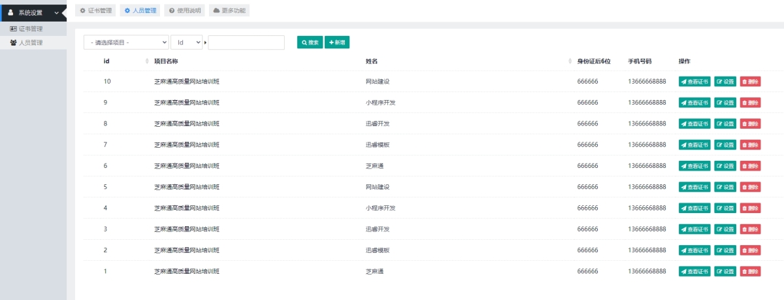Sort the table by the id column

pyautogui.click(x=146, y=61)
